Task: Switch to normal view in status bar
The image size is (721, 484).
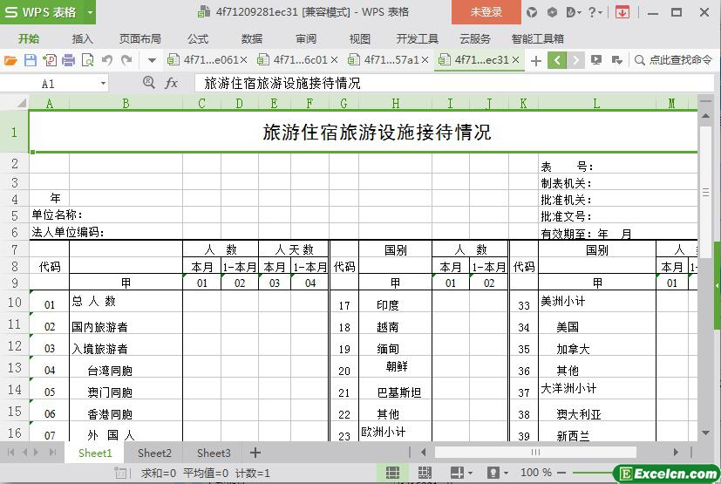Action: tap(393, 473)
